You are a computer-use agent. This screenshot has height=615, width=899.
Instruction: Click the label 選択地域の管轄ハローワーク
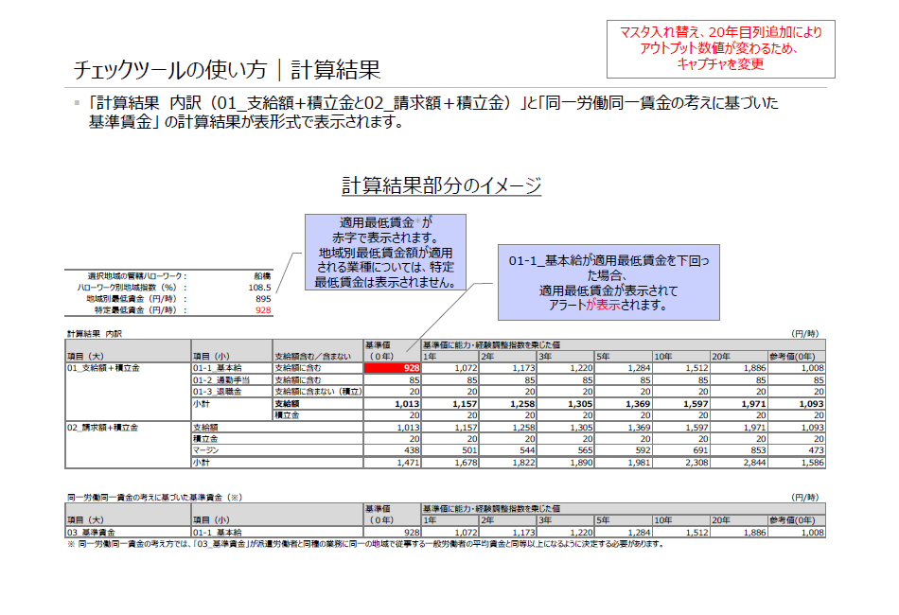point(137,275)
